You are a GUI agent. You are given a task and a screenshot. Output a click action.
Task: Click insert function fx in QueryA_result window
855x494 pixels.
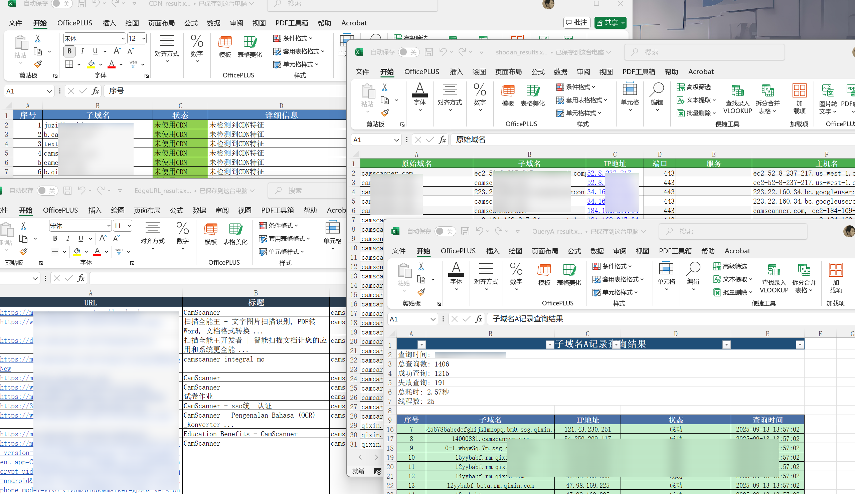coord(478,319)
